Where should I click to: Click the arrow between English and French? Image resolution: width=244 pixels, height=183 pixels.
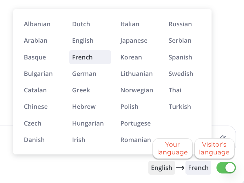[180, 168]
